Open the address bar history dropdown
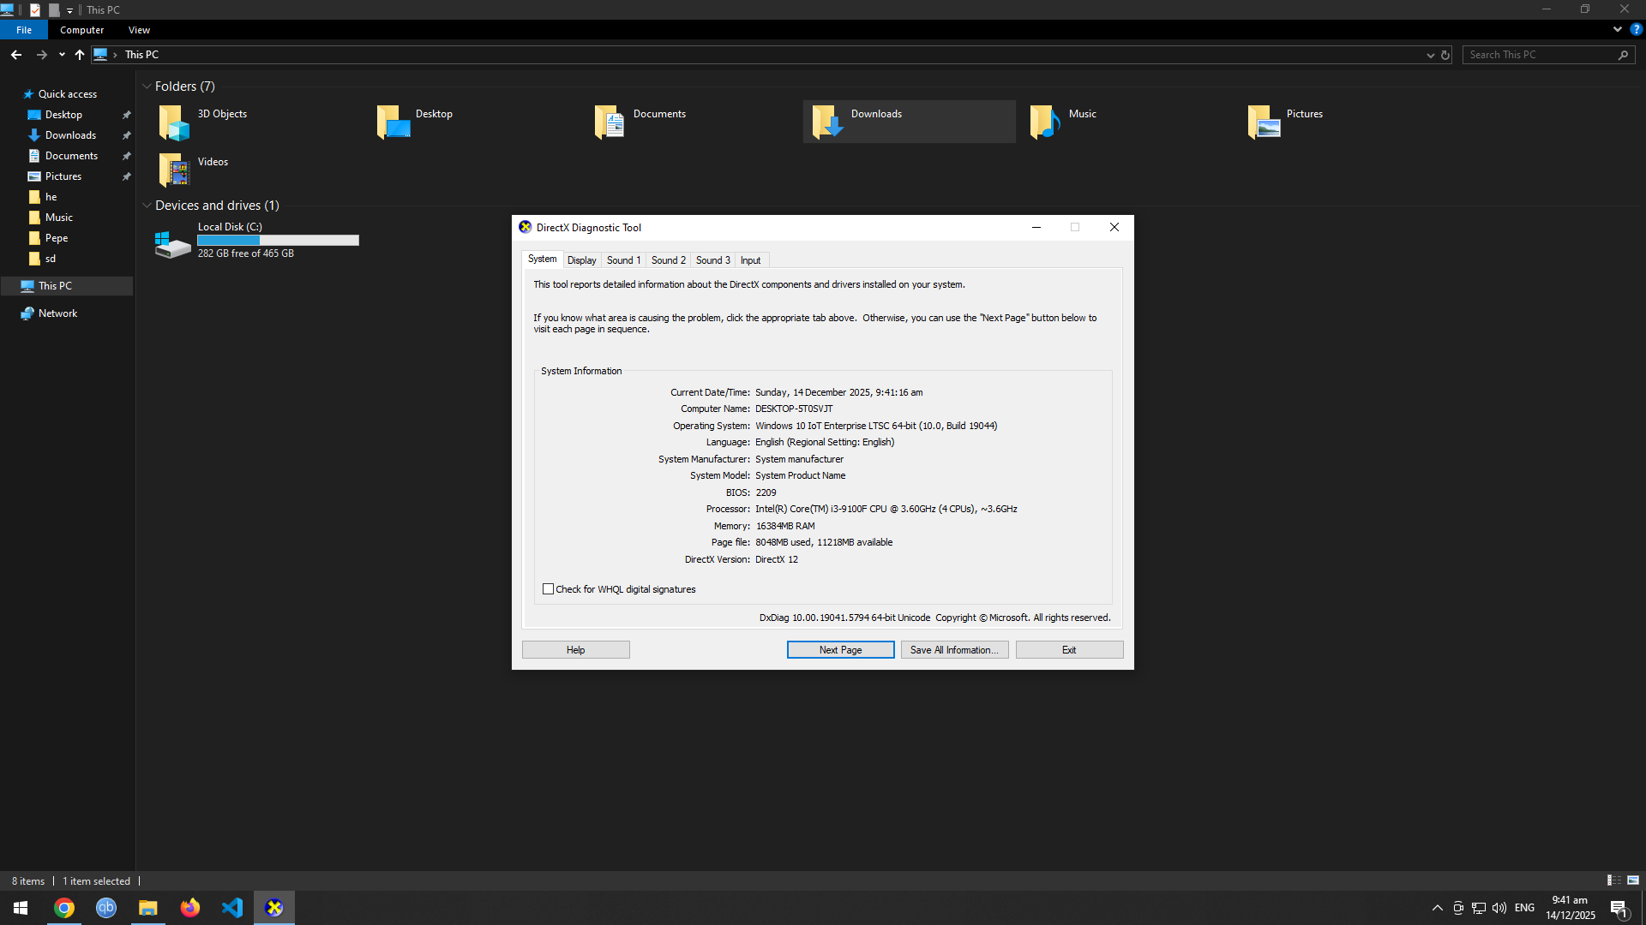 [1430, 55]
